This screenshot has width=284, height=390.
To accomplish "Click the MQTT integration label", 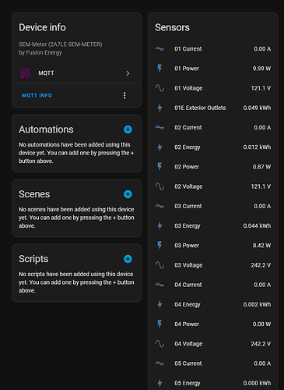I will [x=46, y=73].
